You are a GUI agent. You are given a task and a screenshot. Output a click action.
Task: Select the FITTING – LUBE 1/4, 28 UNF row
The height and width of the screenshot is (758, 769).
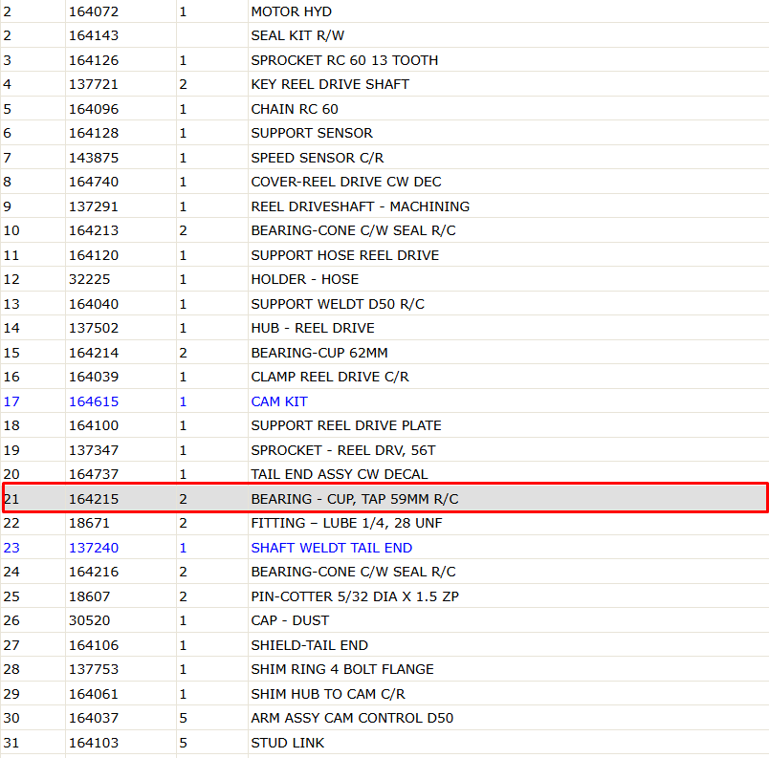pos(384,523)
